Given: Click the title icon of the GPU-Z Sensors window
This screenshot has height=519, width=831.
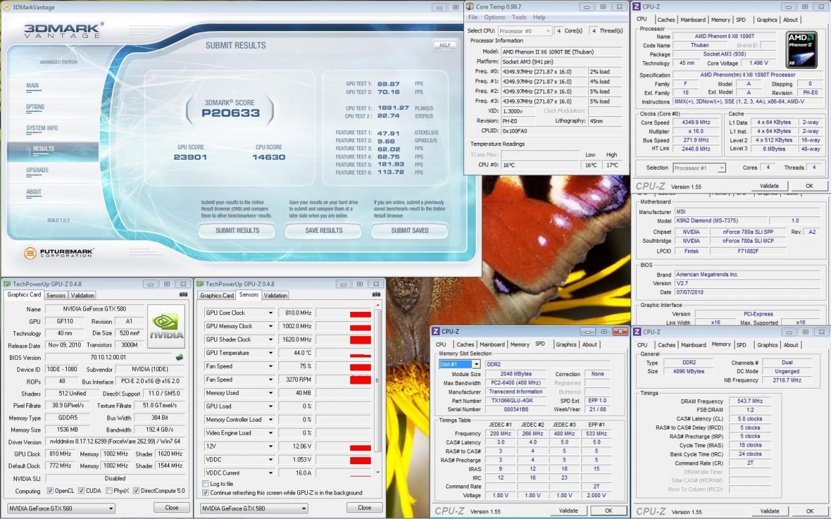Looking at the screenshot, I should 200,284.
